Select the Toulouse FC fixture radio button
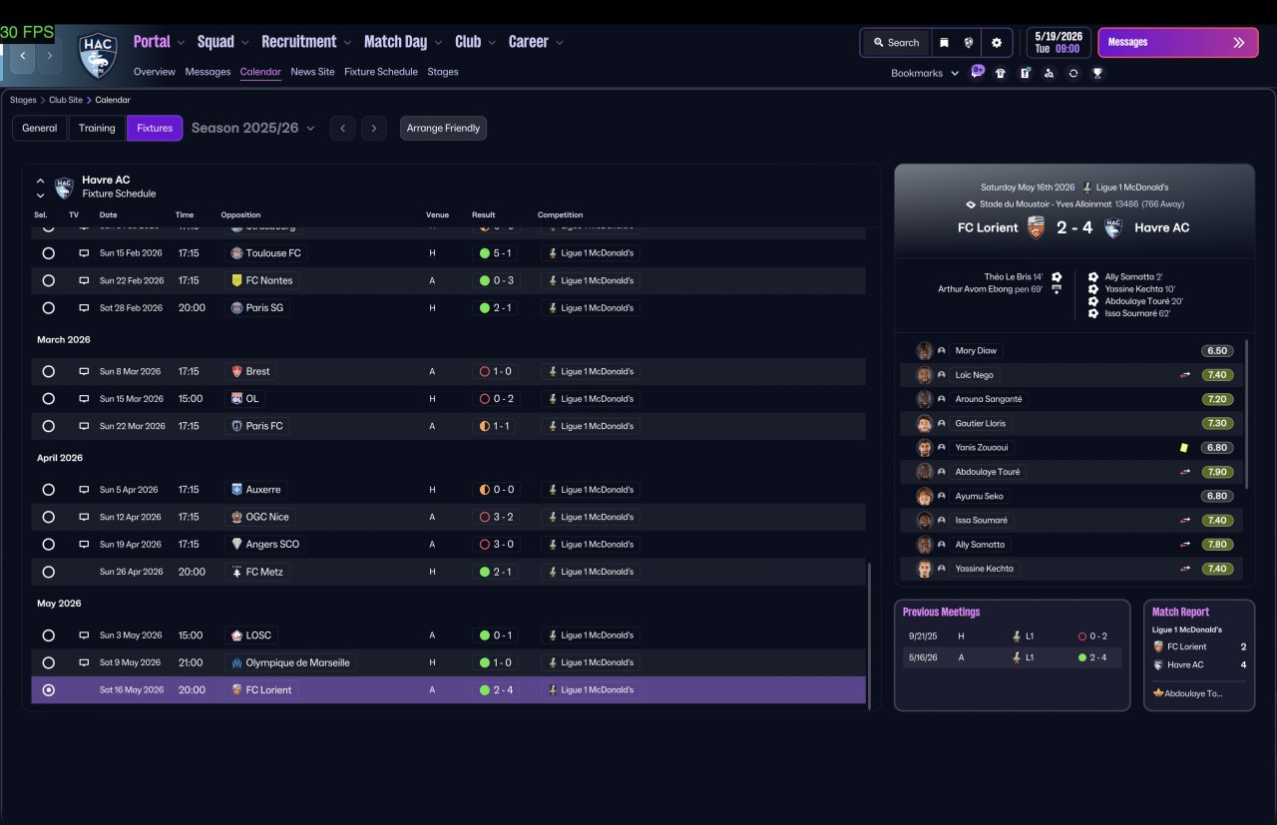 coord(48,253)
